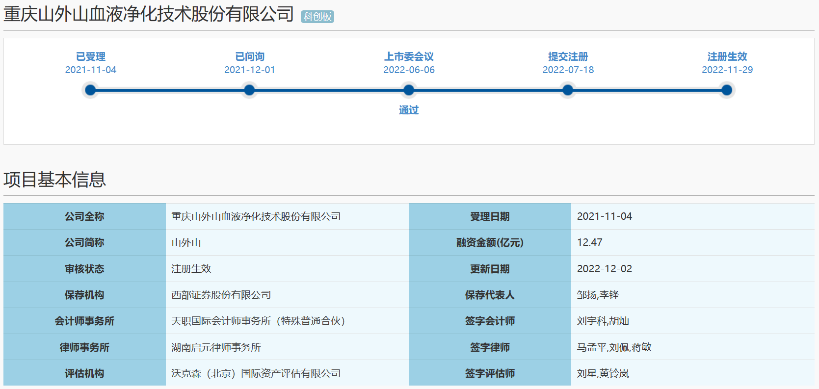Click the 刘宇科,胡灿 accountants value
819x389 pixels.
tap(603, 321)
